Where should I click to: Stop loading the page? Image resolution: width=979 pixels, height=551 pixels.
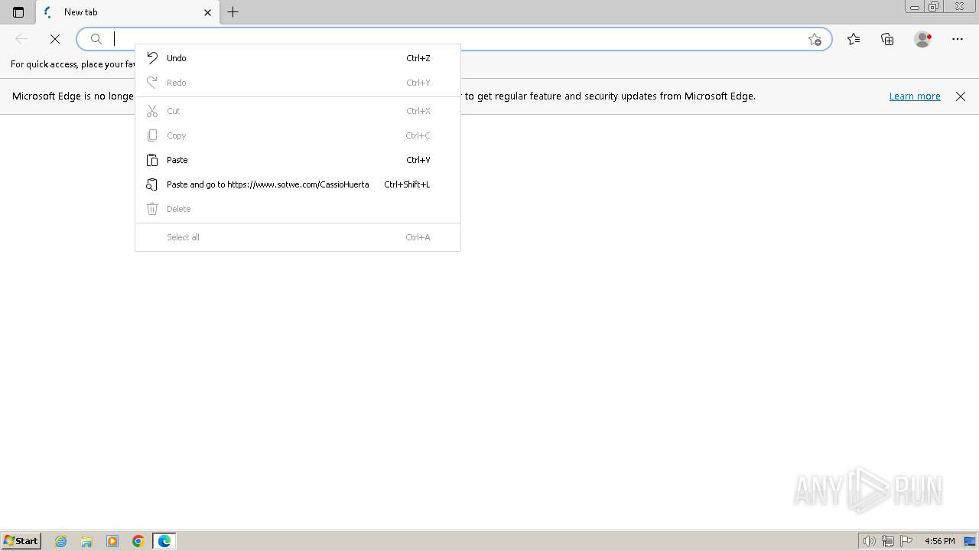55,39
